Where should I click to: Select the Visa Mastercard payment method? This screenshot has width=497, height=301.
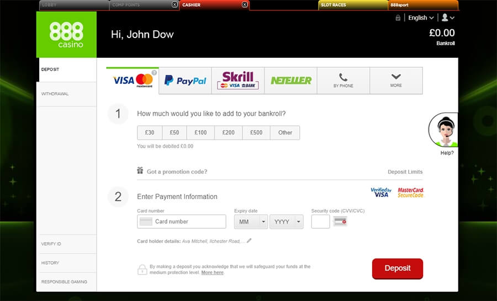click(x=133, y=80)
